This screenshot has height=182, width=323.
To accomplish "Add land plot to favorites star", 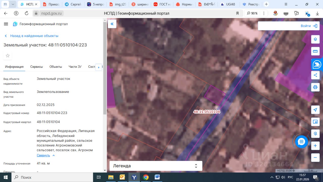I will tap(8, 56).
